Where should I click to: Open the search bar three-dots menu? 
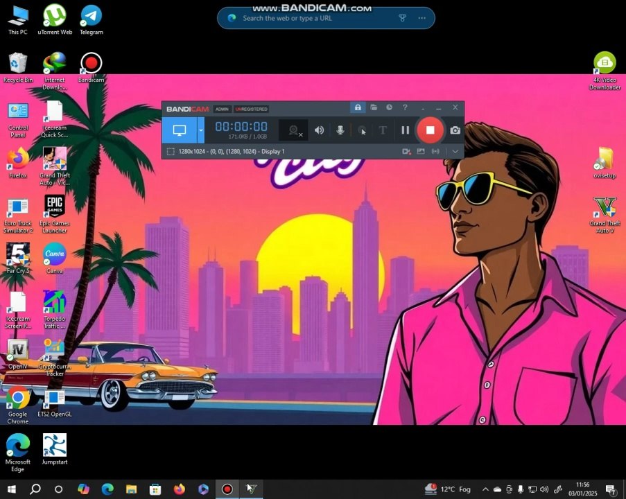pos(421,18)
